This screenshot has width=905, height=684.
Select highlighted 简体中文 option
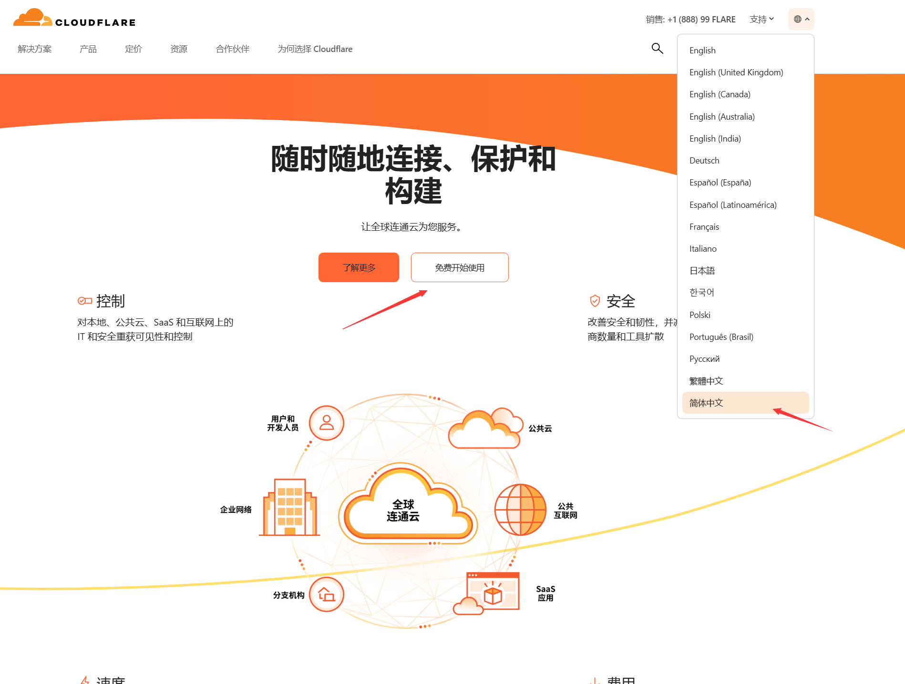[745, 403]
